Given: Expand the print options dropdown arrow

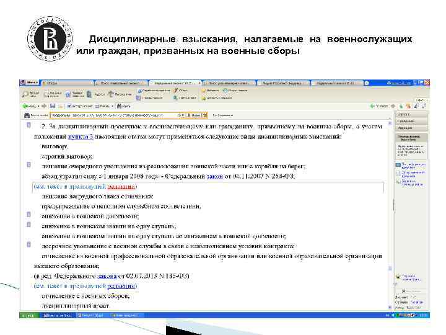Looking at the screenshot, I should click(112, 106).
